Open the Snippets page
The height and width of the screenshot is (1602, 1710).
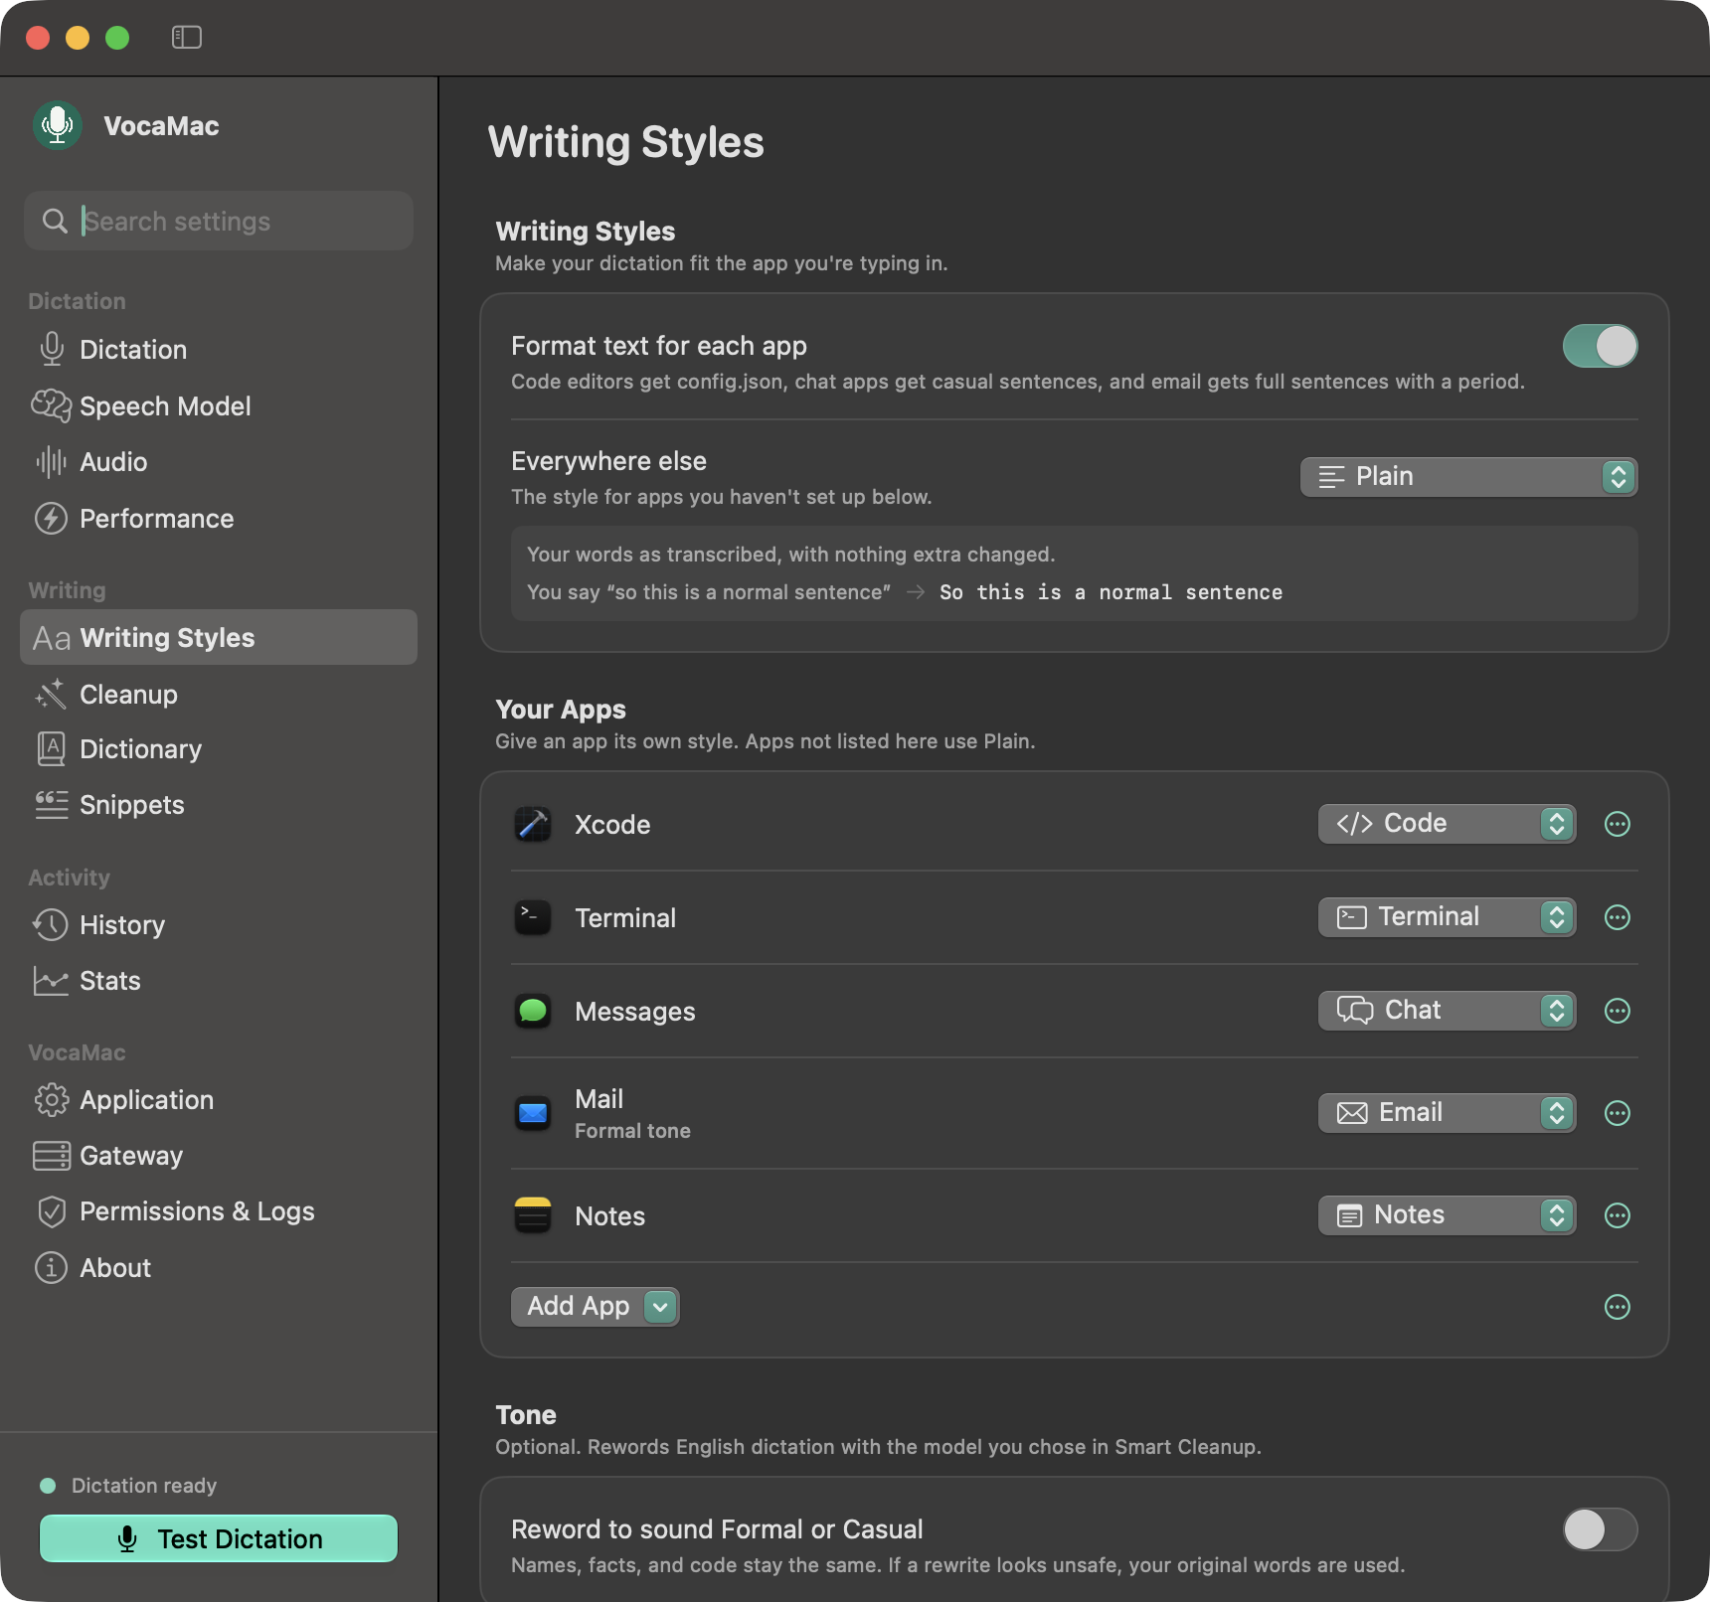tap(219, 805)
